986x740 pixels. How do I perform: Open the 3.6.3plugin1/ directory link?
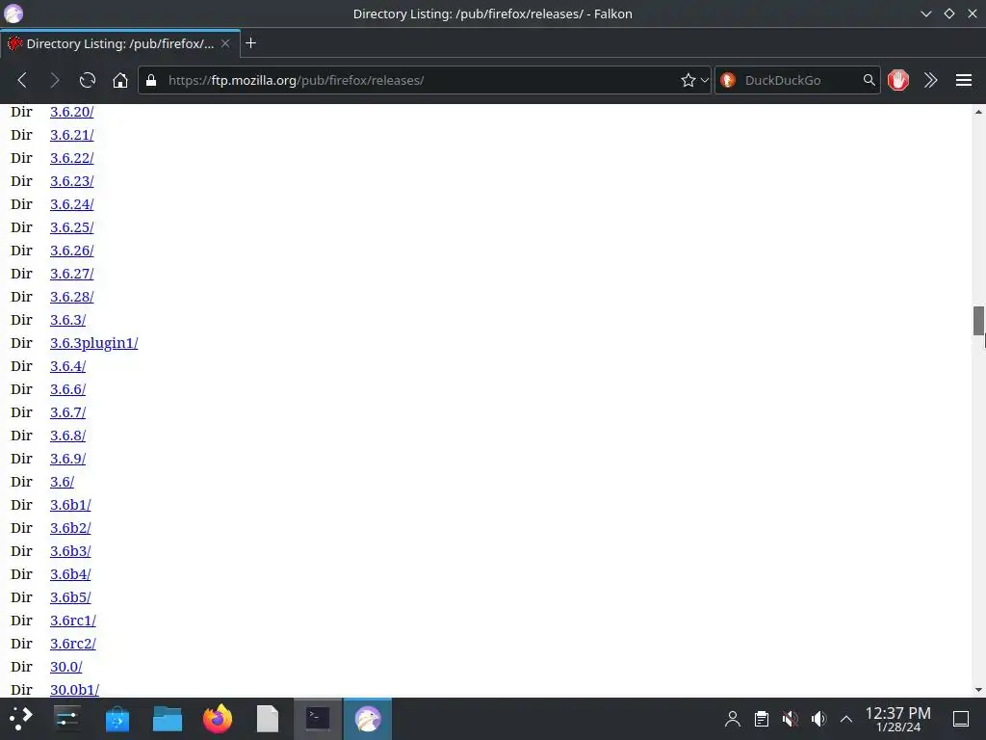coord(93,343)
